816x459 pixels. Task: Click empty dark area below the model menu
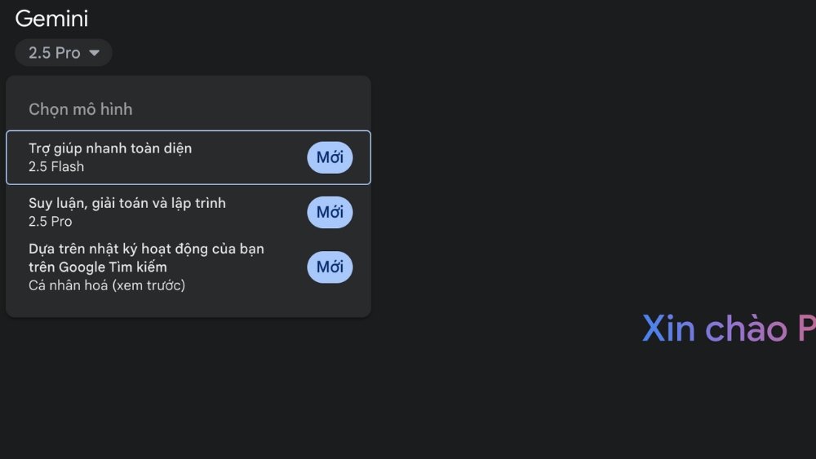pyautogui.click(x=188, y=383)
